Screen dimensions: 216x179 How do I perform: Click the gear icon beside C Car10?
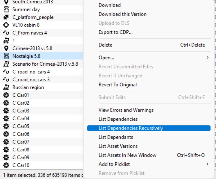(x=6, y=165)
